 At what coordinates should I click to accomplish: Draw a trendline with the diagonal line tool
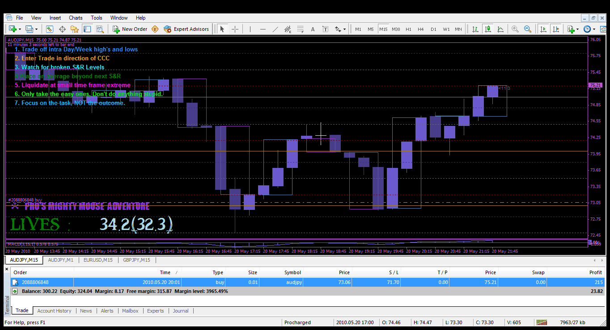tap(275, 29)
